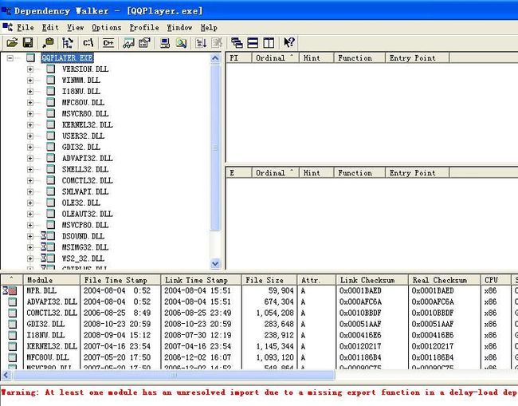Save the session using the floppy disk icon
Image resolution: width=518 pixels, height=406 pixels.
28,42
